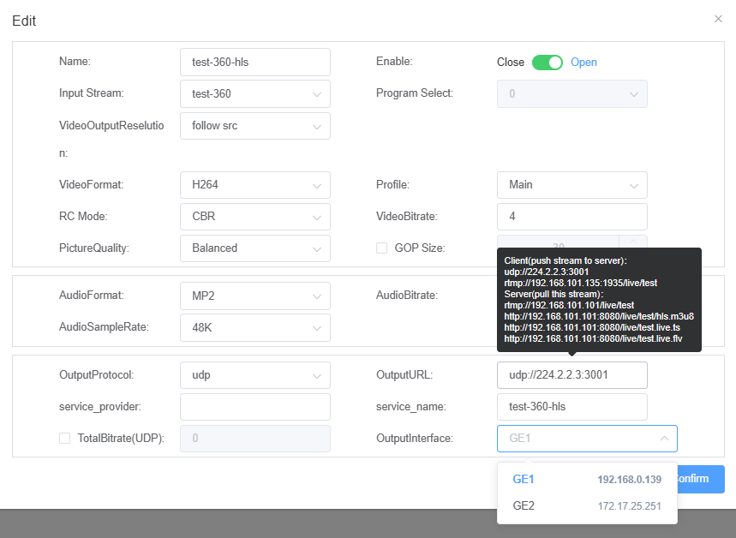
Task: Expand the VideoOutputResolution dropdown
Action: 254,126
